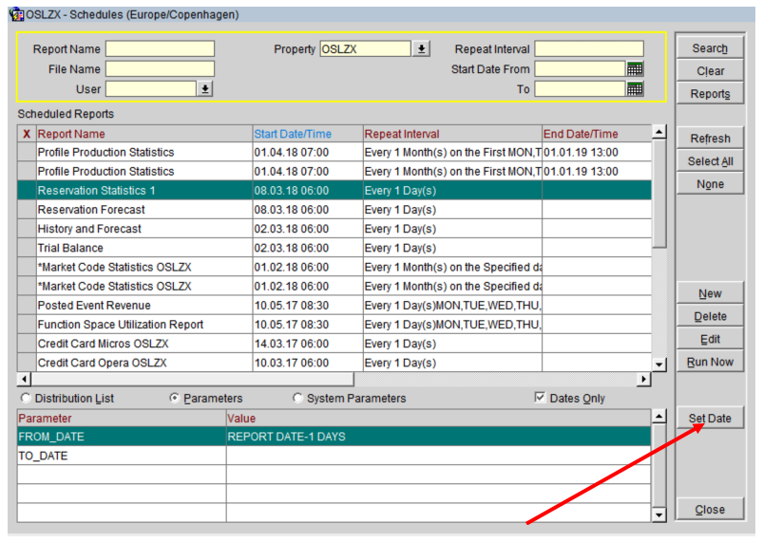This screenshot has height=542, width=763.
Task: Click the REPORT DATE-1 DAYS value cell
Action: pos(438,437)
